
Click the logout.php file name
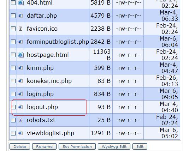click(42, 107)
